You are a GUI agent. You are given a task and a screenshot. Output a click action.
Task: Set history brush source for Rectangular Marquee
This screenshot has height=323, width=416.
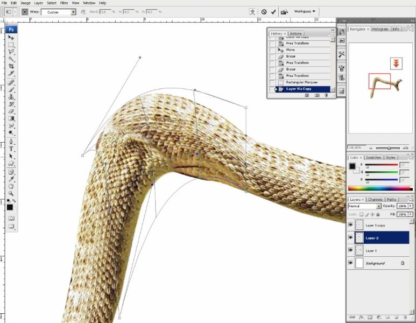pyautogui.click(x=272, y=82)
